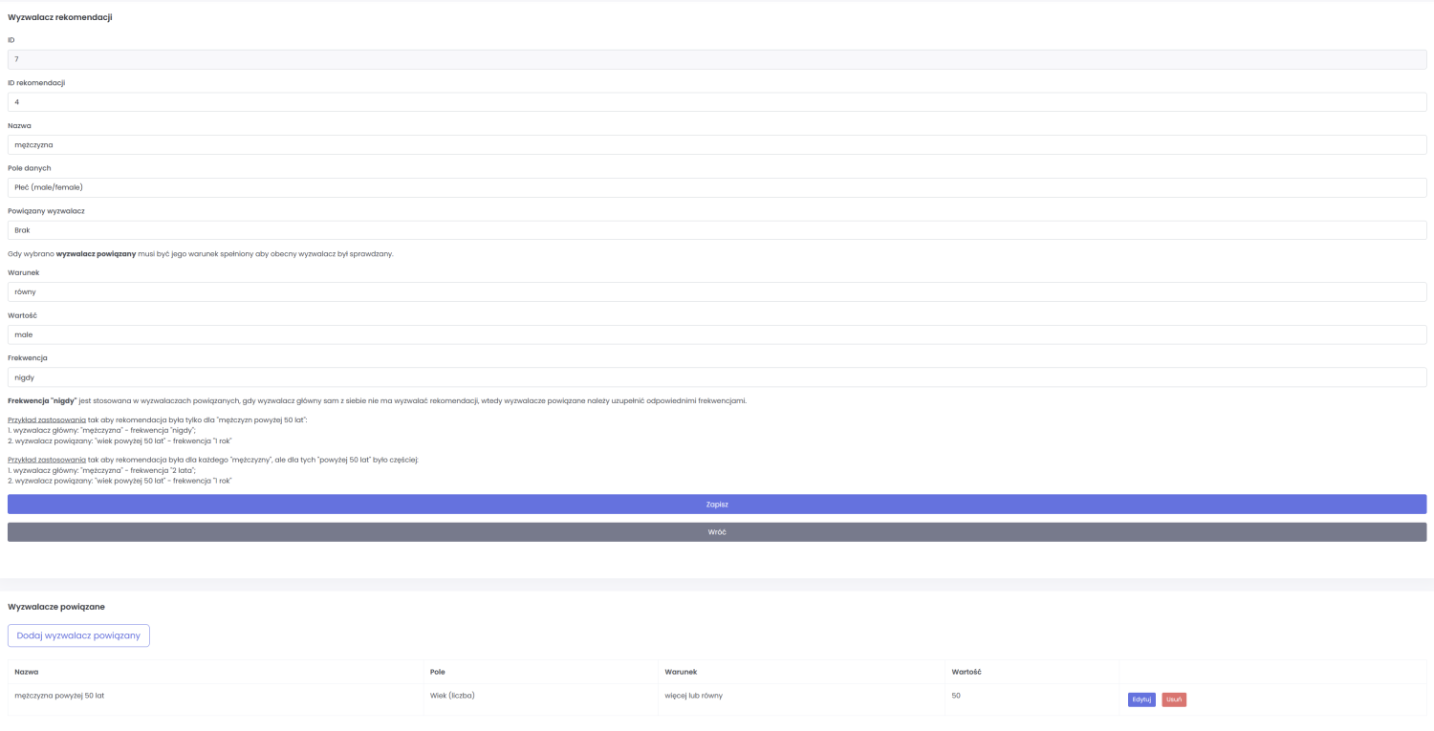
Task: Click the Wartość column header in table
Action: [967, 672]
